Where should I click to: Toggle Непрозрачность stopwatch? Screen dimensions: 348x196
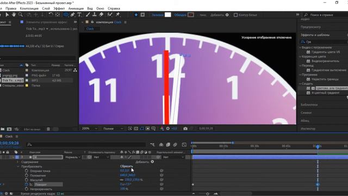[x=27, y=189]
